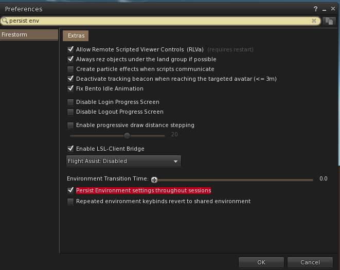Enable Create particle effects when scripts communicate

pos(70,69)
